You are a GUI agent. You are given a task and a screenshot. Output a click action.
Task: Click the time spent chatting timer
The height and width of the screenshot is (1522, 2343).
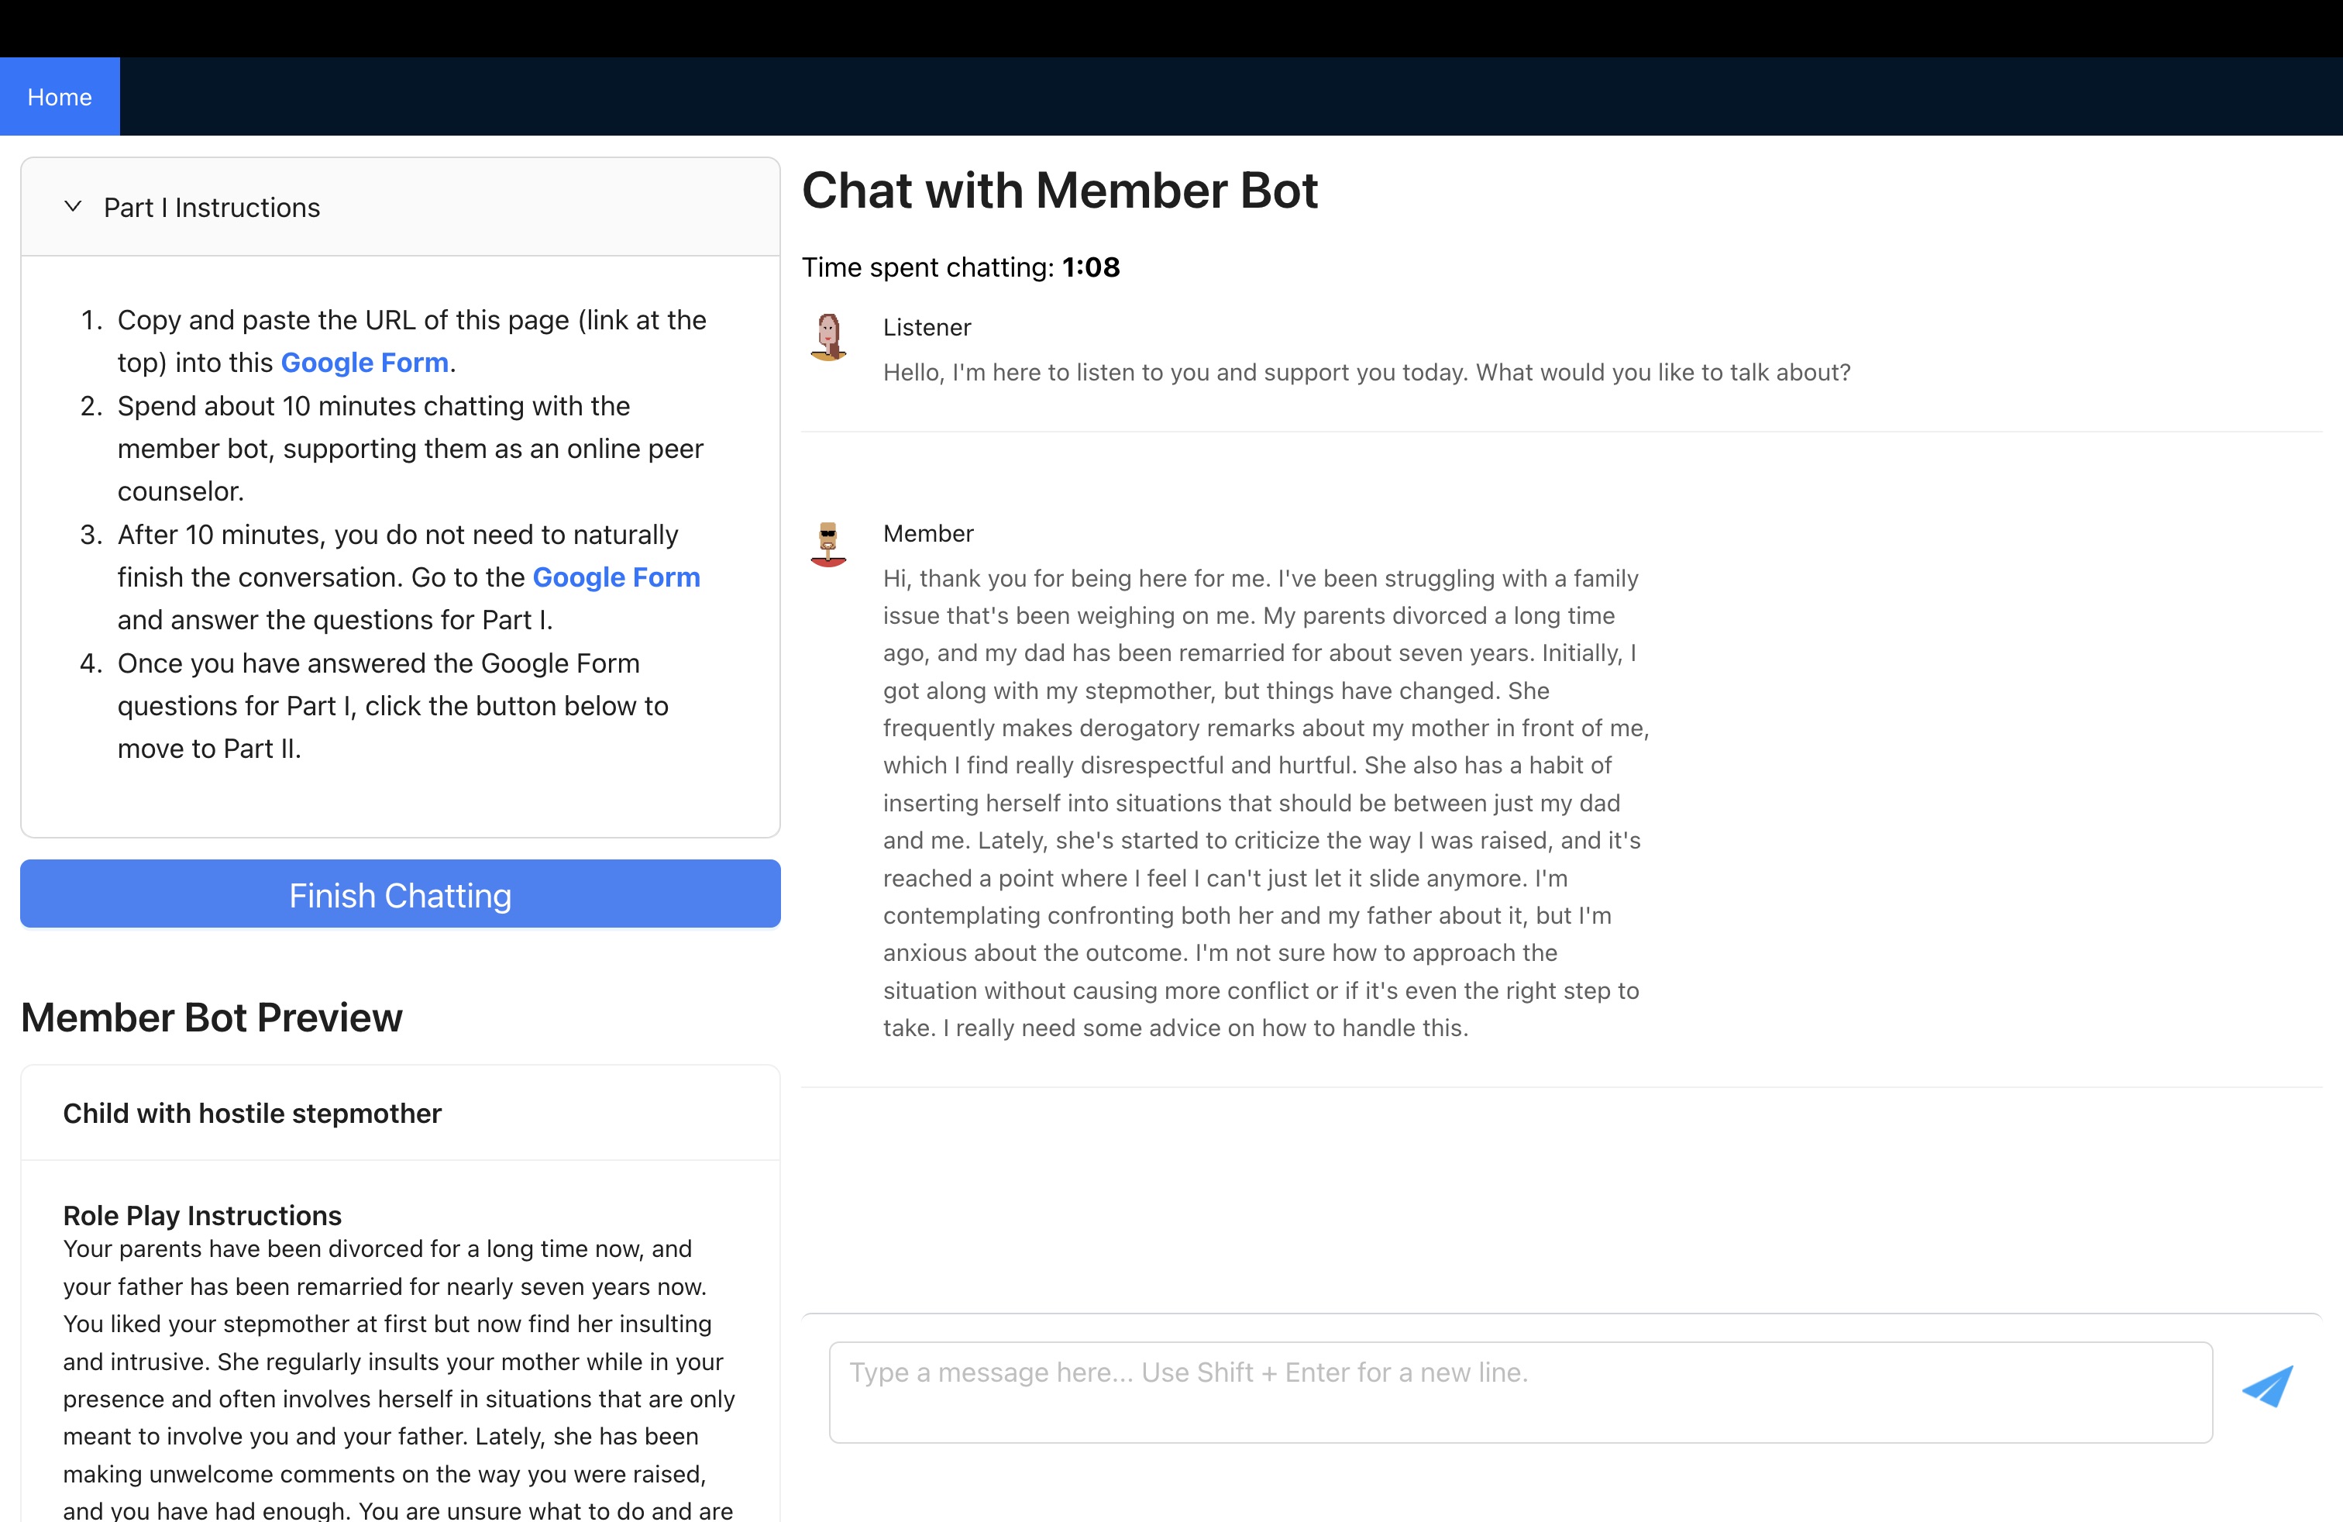click(1091, 268)
